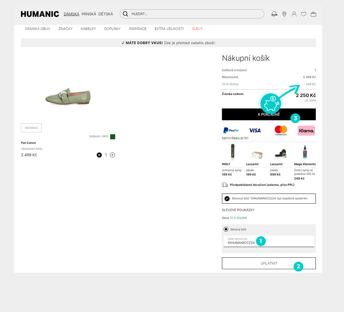Click the Velikost: 38.0 text
This screenshot has height=312, width=344.
coord(99,136)
